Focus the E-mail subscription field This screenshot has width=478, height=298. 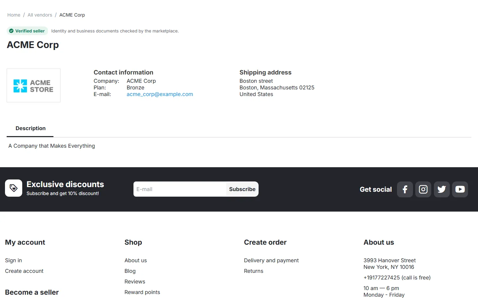click(180, 189)
